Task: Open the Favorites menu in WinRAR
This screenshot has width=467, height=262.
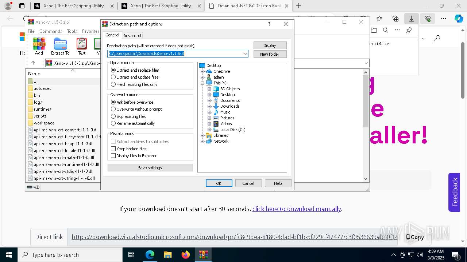Action: (90, 31)
